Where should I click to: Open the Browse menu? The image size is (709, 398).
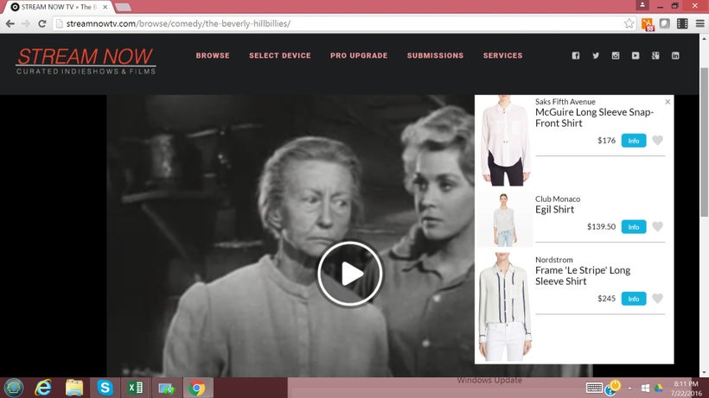pyautogui.click(x=213, y=55)
